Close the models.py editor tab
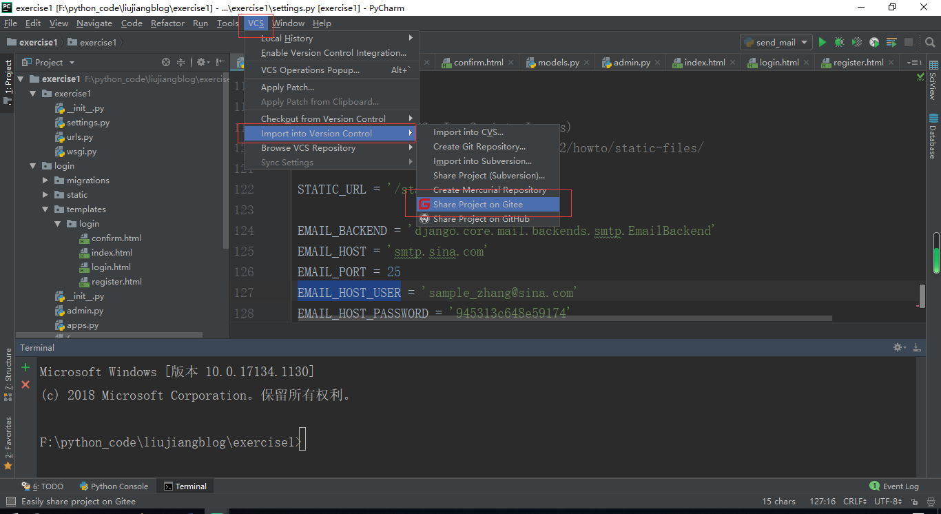941x514 pixels. click(586, 63)
